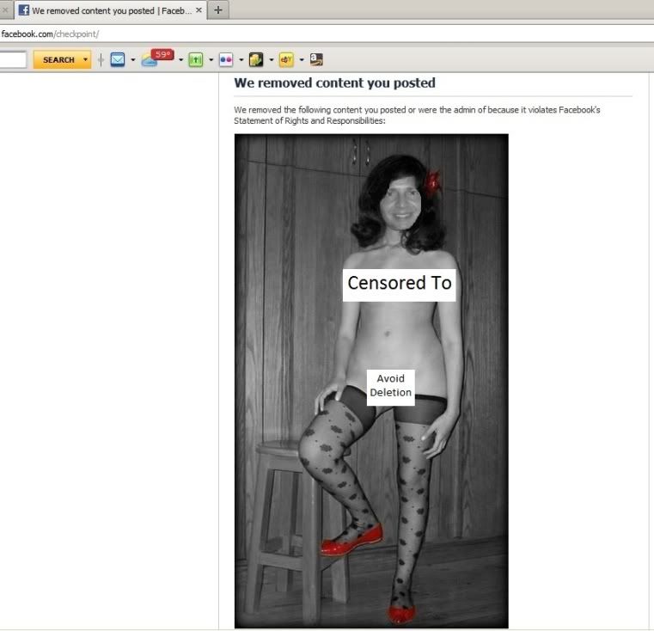
Task: Open the Flickr toolbar icon
Action: pyautogui.click(x=226, y=60)
